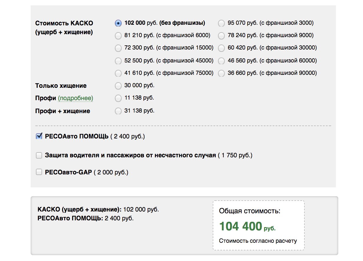Screen dimensions: 363x261
Task: Uncheck РЕСОАвто ПОМОЩЬ checkbox
Action: 39,136
